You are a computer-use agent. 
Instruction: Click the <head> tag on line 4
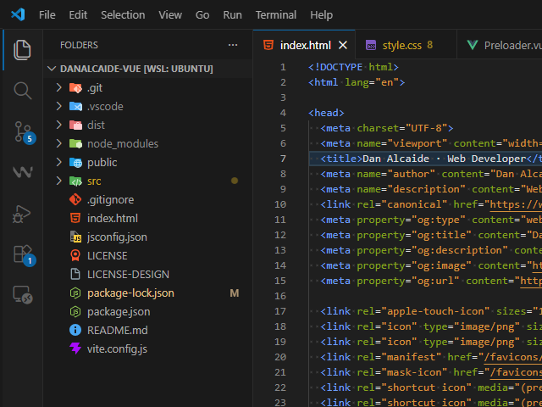point(326,113)
